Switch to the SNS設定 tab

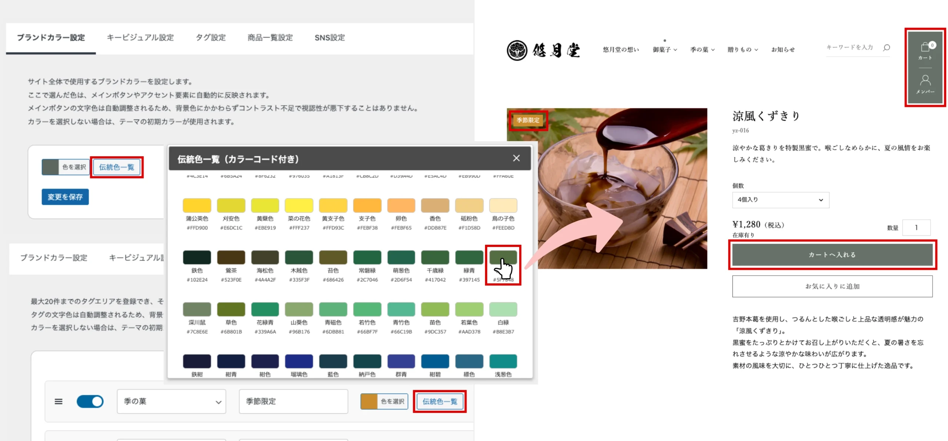[x=330, y=37]
